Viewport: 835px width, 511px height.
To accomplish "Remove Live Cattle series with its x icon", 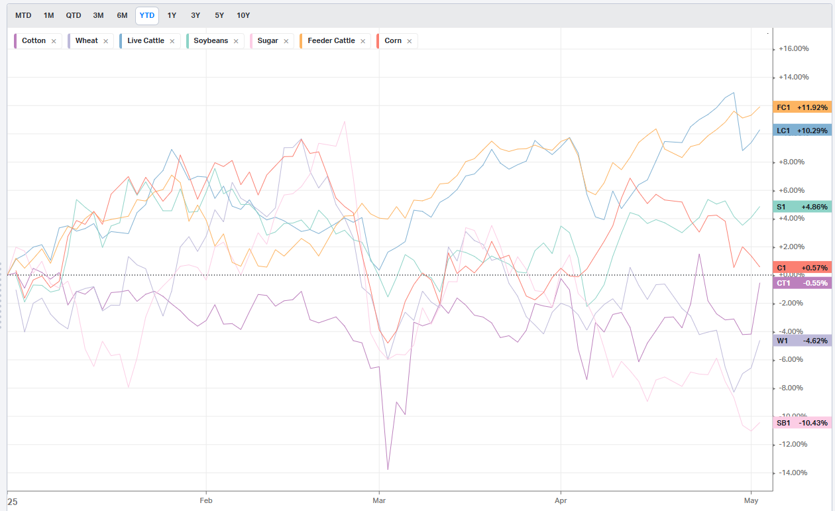I will 172,41.
